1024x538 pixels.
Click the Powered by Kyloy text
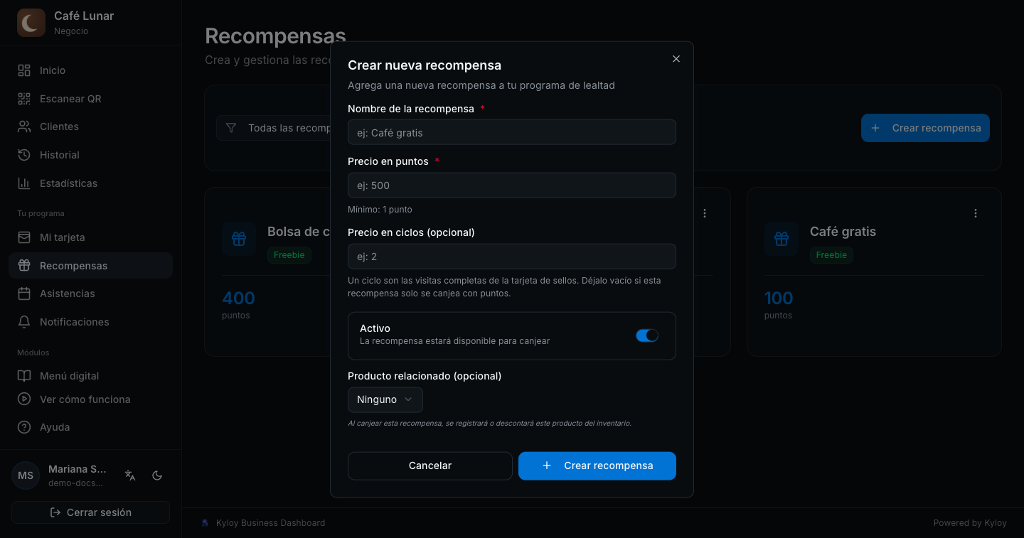[x=970, y=523]
